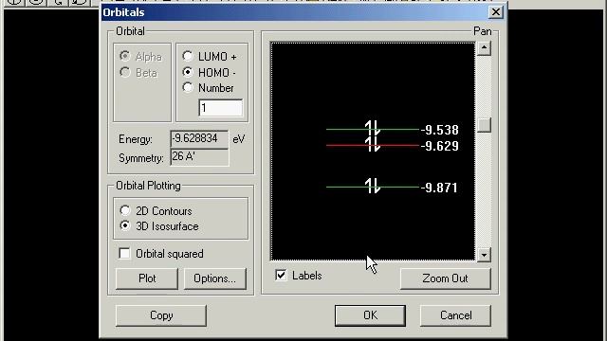Viewport: 607px width, 341px height.
Task: Choose the Beta spin option
Action: 124,72
